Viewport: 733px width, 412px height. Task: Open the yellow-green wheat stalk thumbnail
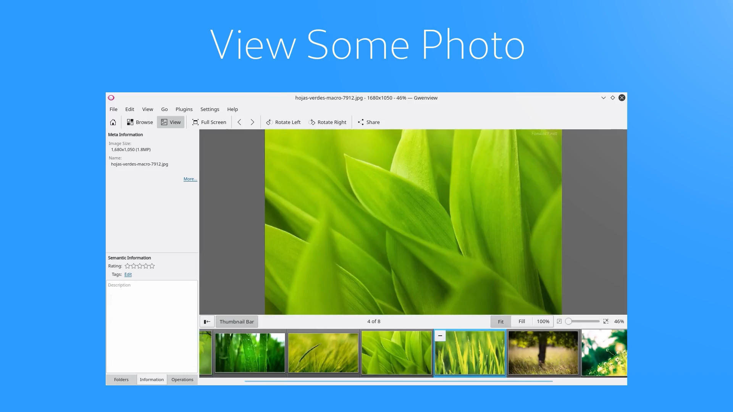point(323,352)
